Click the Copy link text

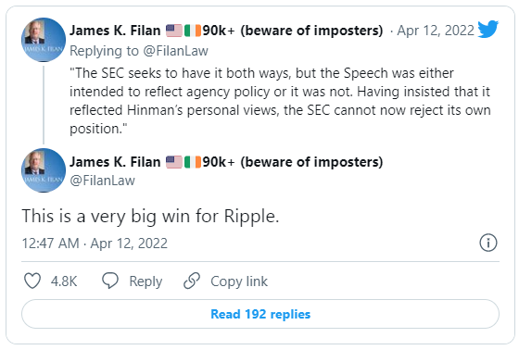coord(239,281)
